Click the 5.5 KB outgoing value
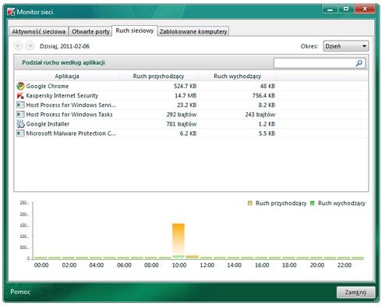Image resolution: width=382 pixels, height=306 pixels. [267, 133]
